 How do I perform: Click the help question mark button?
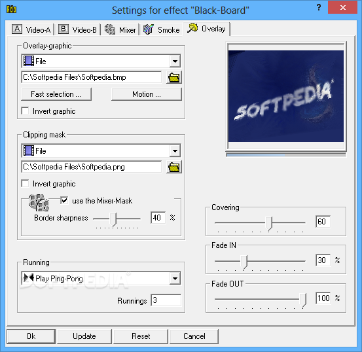tap(319, 7)
